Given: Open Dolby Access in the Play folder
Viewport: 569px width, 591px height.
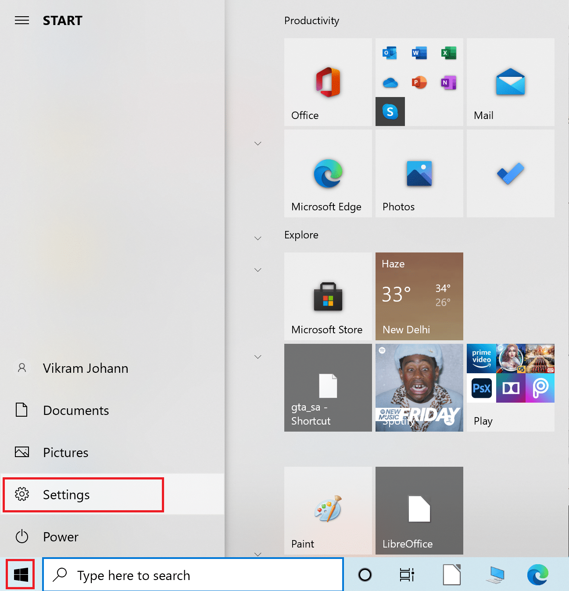Looking at the screenshot, I should (x=511, y=388).
